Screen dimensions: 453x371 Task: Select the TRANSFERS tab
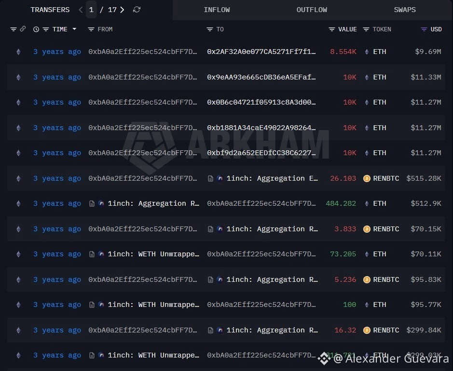tap(50, 10)
